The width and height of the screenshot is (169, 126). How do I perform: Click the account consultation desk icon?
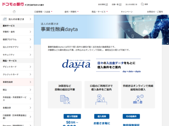101,99
